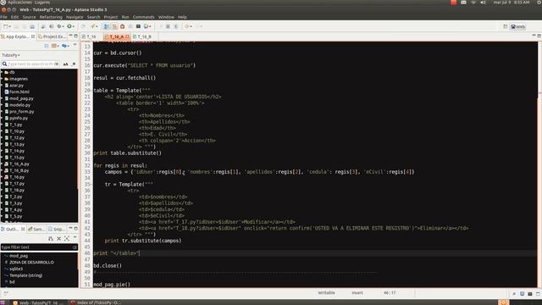The image size is (542, 305).
Task: Switch to the Project Explorer tab
Action: [x=53, y=36]
